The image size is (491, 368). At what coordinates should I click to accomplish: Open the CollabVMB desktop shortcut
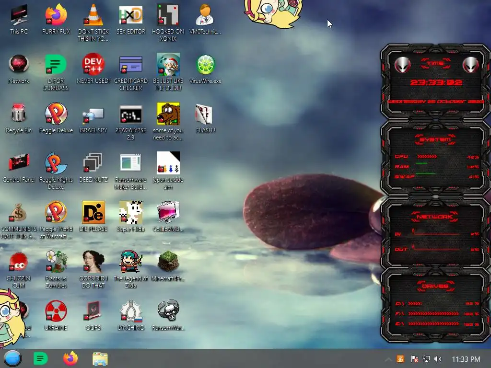tap(168, 217)
